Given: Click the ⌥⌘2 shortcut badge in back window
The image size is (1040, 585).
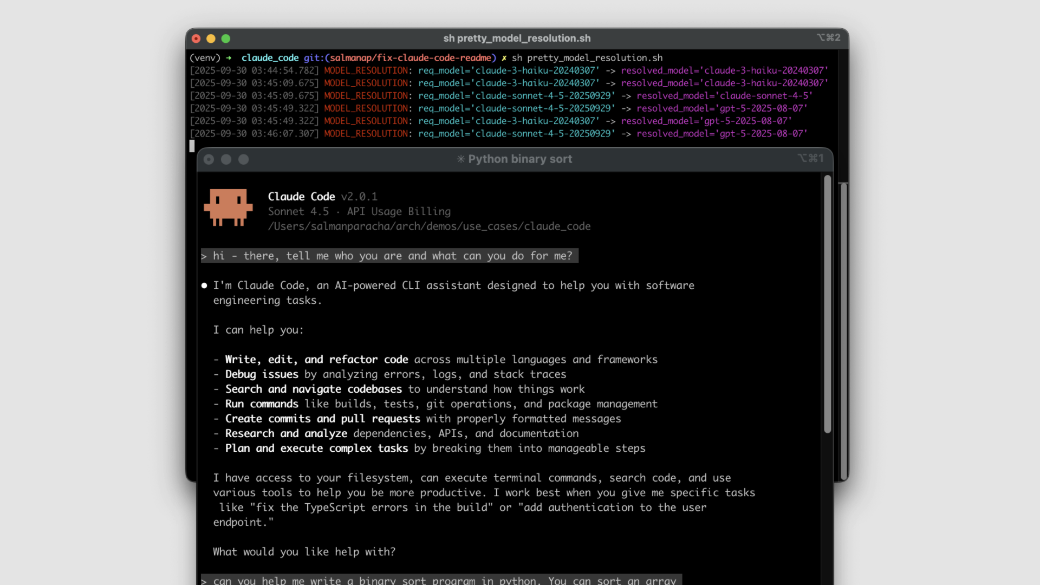Looking at the screenshot, I should [x=829, y=37].
